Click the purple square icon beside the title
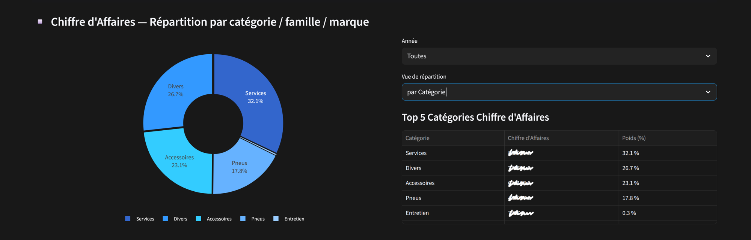751x240 pixels. click(40, 22)
